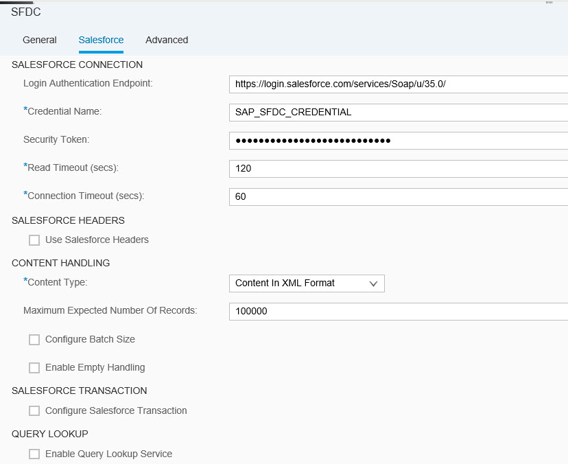
Task: Click the SALESFORCE CONNECTION section header
Action: click(77, 65)
